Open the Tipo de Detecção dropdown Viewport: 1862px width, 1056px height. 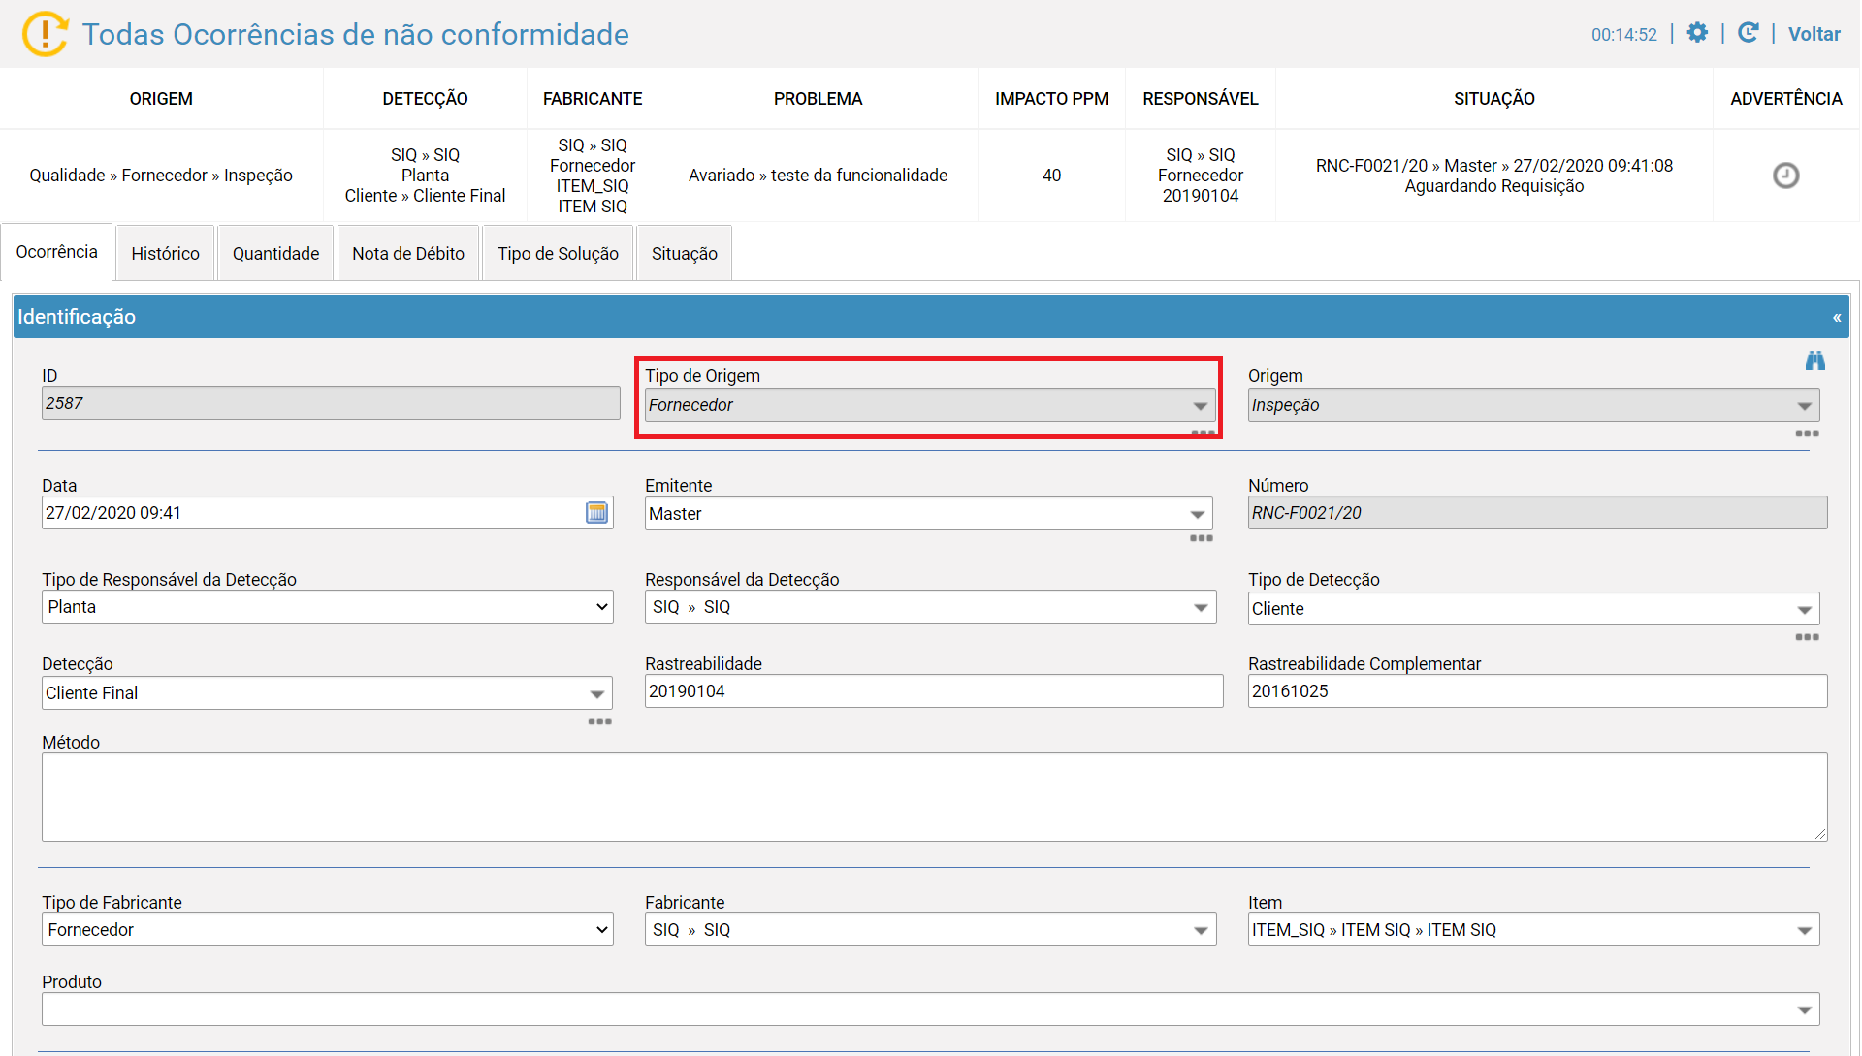pyautogui.click(x=1533, y=609)
